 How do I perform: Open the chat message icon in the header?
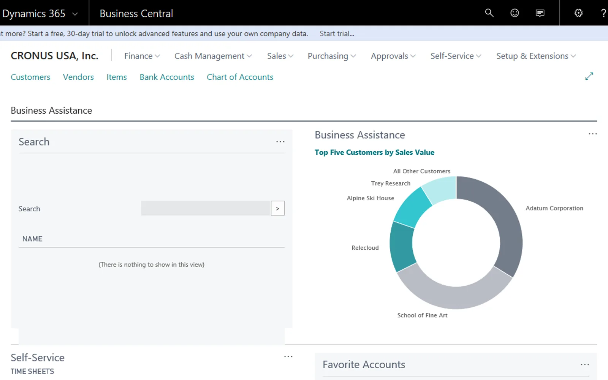pos(540,13)
